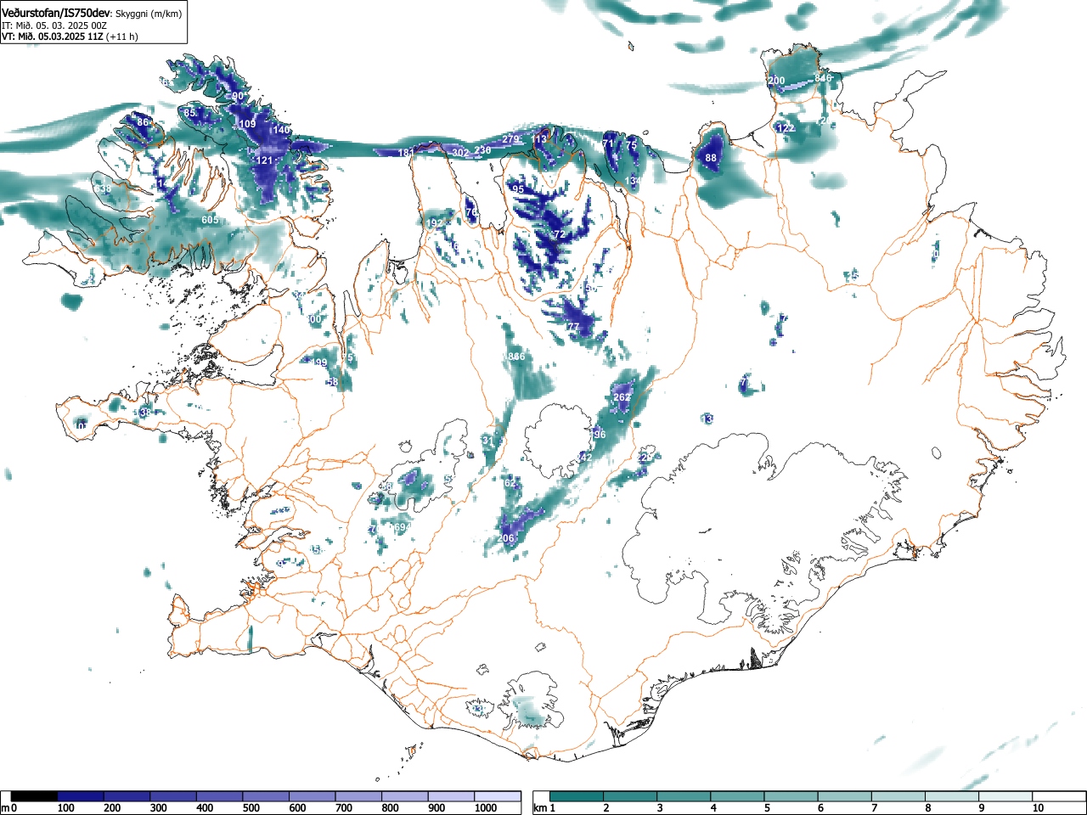Select the '109' map label
This screenshot has height=815, width=1087.
(247, 124)
